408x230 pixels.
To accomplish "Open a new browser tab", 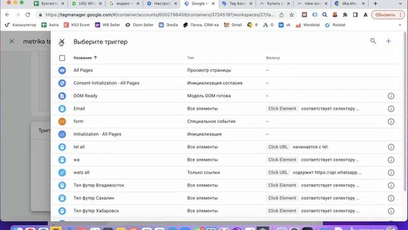I will pyautogui.click(x=375, y=4).
